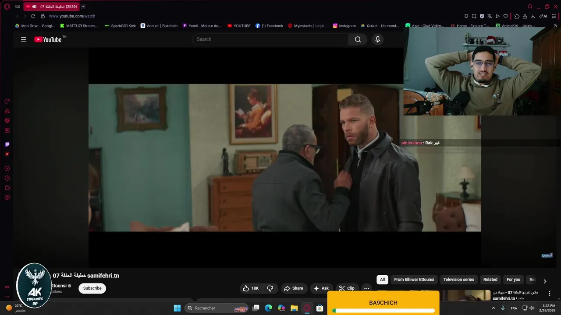Select the From Elhiwar Ettounsi chip
561x315 pixels.
tap(414, 280)
